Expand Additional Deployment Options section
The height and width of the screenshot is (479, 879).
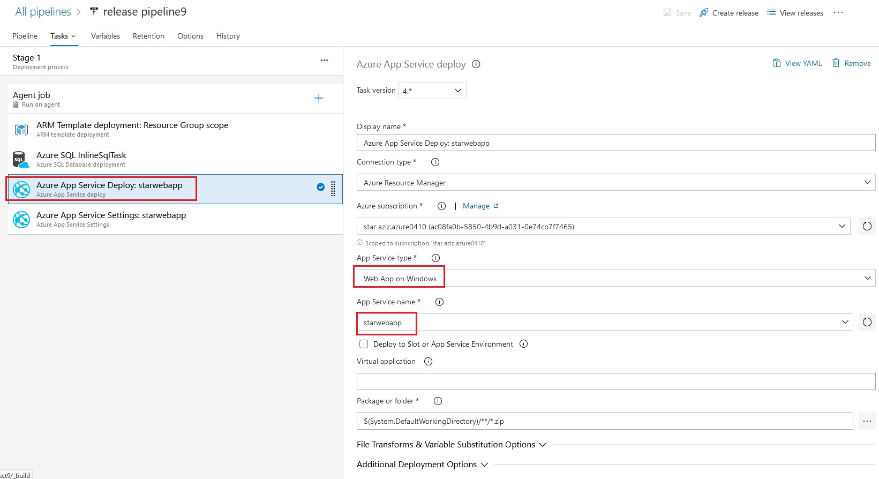(x=423, y=465)
